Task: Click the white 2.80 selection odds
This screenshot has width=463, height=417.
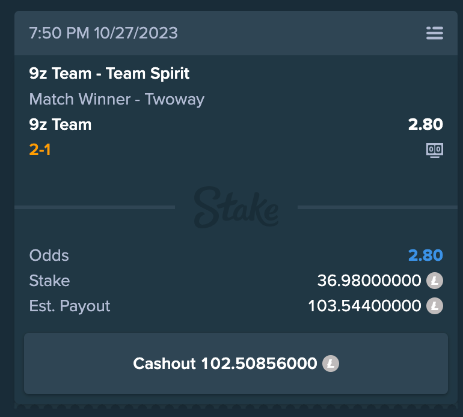Action: [425, 124]
